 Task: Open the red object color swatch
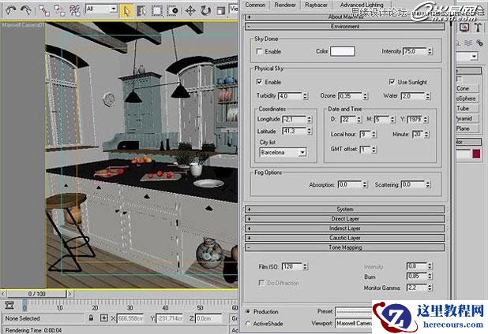tap(476, 154)
